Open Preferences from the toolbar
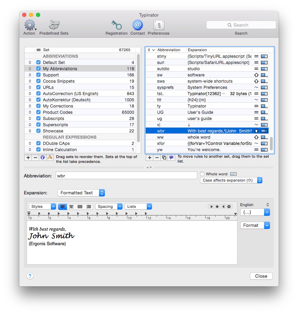 (159, 26)
